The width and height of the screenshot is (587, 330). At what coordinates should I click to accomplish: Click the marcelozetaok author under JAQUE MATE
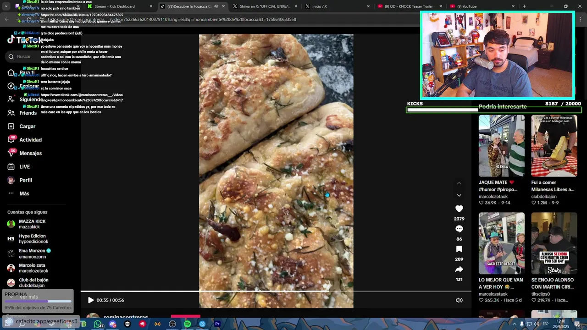point(493,197)
